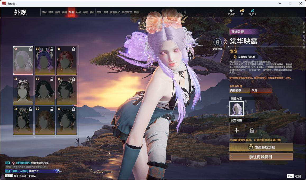Click the player name in the first chat message
Image resolution: width=306 pixels, height=180 pixels.
pos(23,163)
